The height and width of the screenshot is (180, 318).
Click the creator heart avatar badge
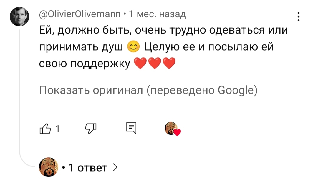click(x=171, y=128)
